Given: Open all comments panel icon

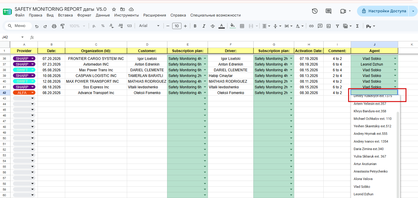Looking at the screenshot, I should [x=328, y=11].
